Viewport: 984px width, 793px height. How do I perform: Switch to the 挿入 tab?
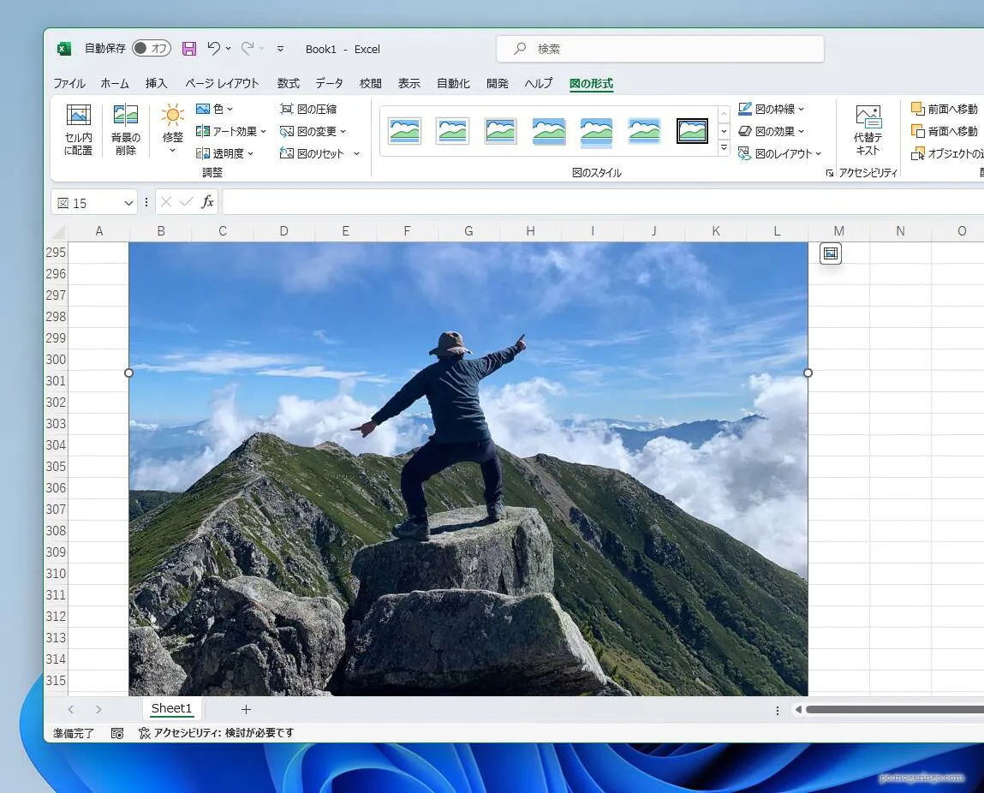[156, 83]
